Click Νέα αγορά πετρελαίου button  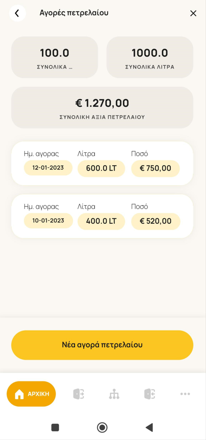click(102, 345)
